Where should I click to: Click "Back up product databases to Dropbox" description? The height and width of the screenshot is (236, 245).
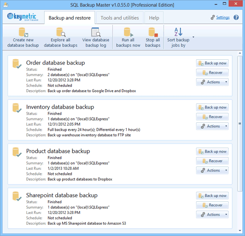[x=80, y=179]
